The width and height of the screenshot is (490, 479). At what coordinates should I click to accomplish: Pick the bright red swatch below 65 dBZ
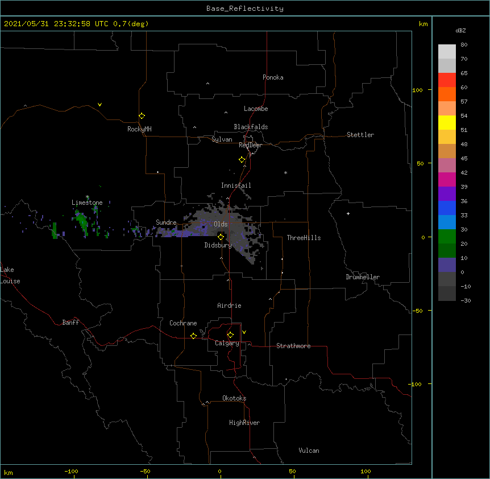coord(447,80)
